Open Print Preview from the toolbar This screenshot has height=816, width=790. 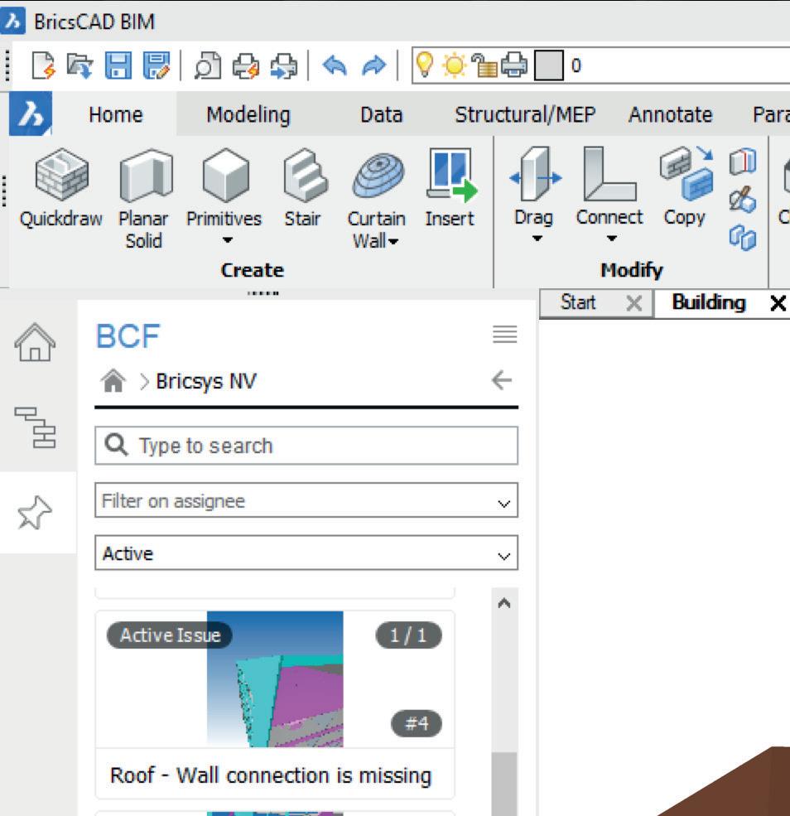[207, 65]
